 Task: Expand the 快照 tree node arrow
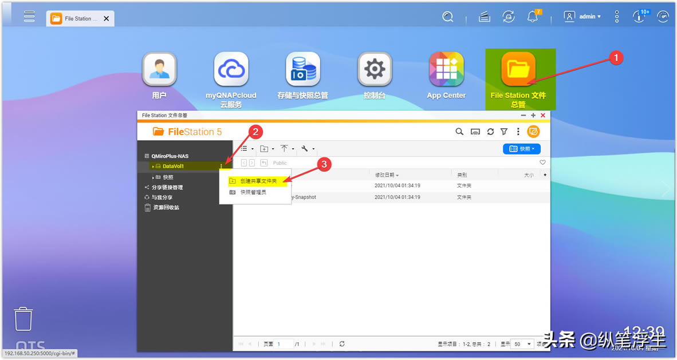(x=153, y=177)
